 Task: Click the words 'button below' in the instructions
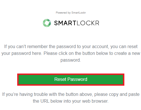point(95,53)
